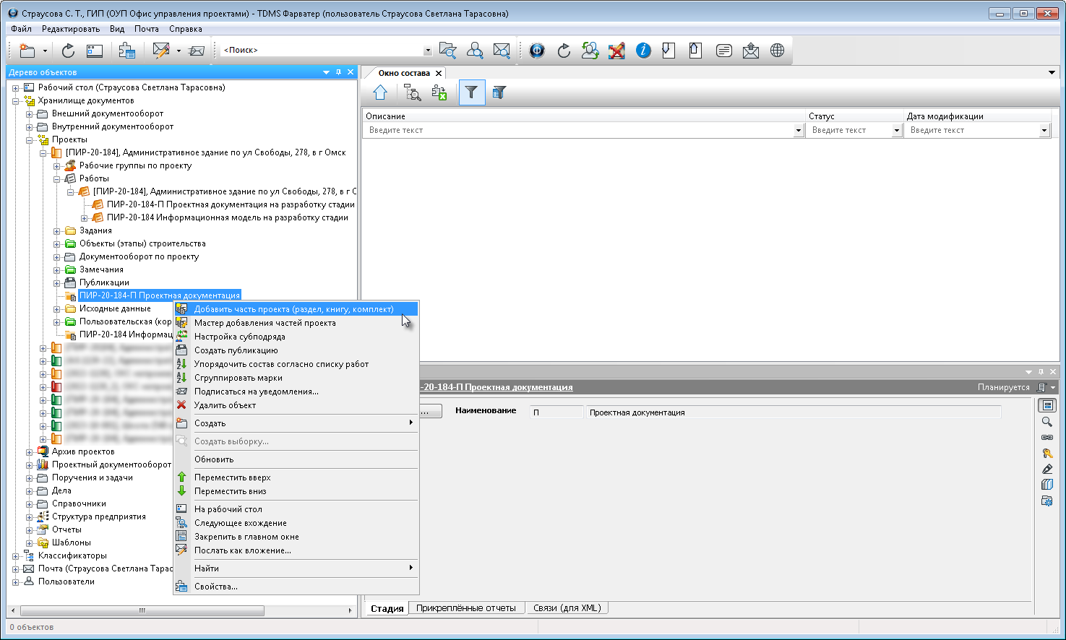Image resolution: width=1066 pixels, height=640 pixels.
Task: Open the search combo box dropdown arrow
Action: coord(428,51)
